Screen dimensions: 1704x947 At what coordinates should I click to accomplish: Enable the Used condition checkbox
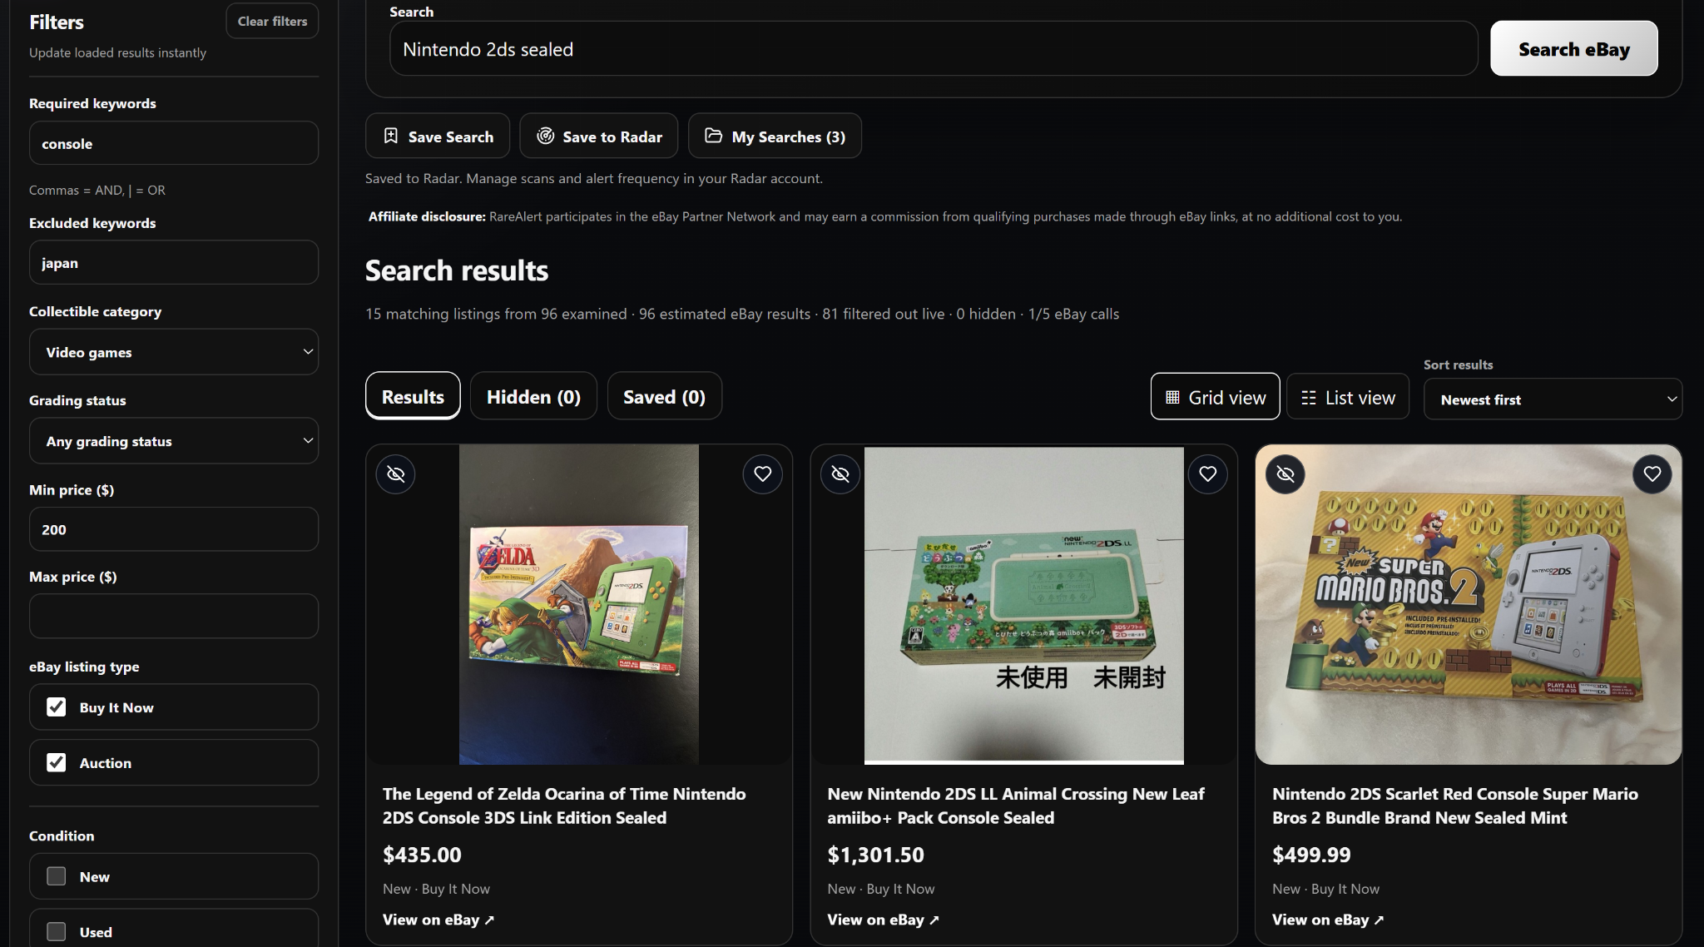pyautogui.click(x=56, y=932)
